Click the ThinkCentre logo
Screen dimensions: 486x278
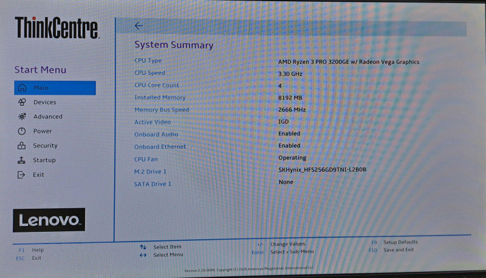(57, 28)
